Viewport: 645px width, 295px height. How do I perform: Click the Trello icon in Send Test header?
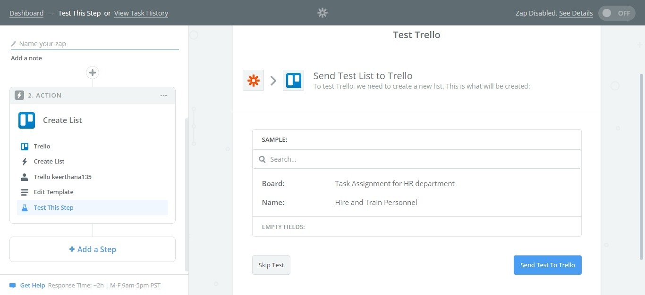[293, 81]
